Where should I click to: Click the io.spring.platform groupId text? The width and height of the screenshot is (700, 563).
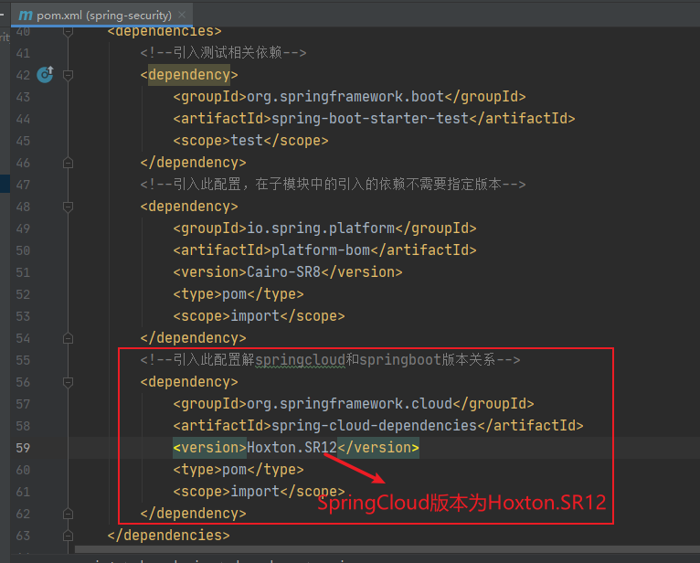[x=321, y=228]
